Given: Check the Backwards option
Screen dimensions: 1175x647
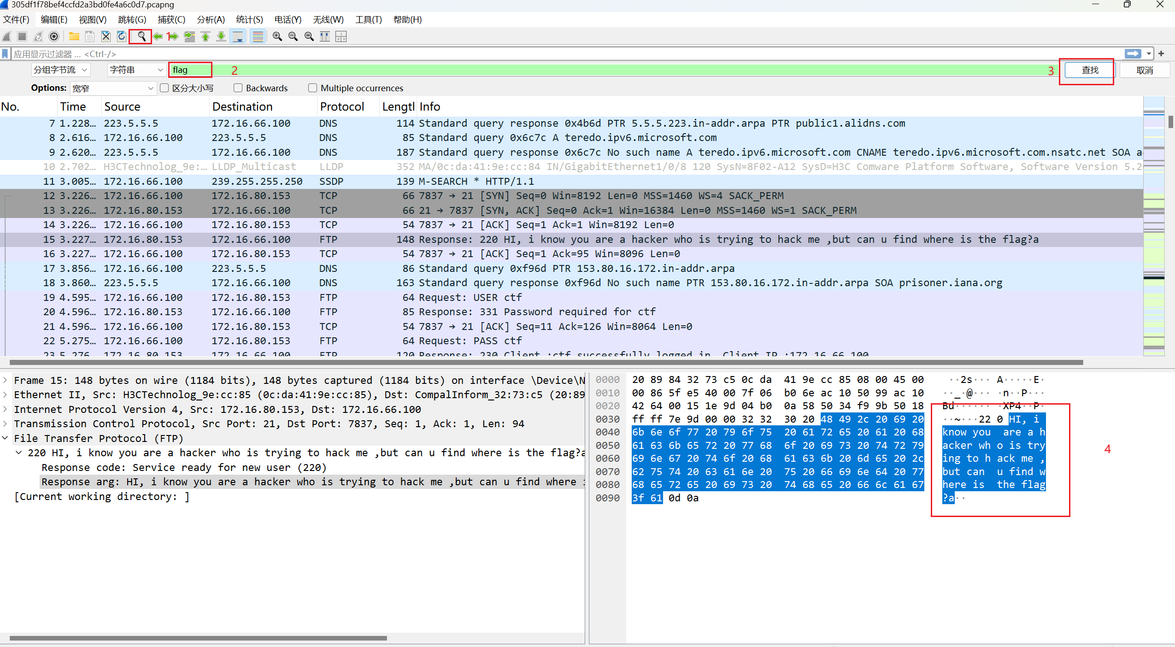Looking at the screenshot, I should 238,88.
